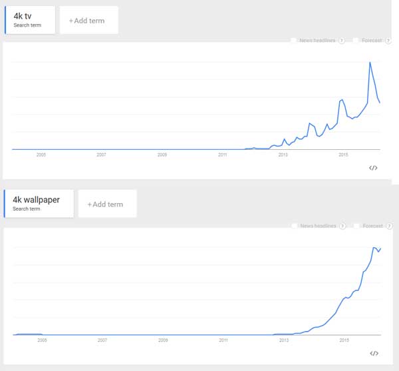Click Add term next to 4k tv
The image size is (399, 371).
[88, 21]
